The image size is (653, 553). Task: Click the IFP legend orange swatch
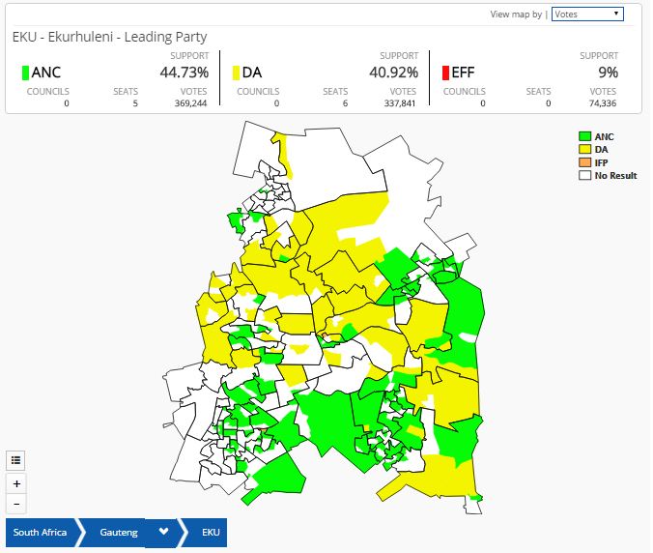(584, 162)
